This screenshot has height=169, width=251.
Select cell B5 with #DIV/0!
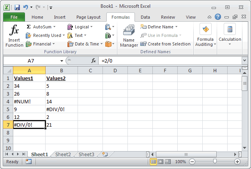[x=62, y=109]
